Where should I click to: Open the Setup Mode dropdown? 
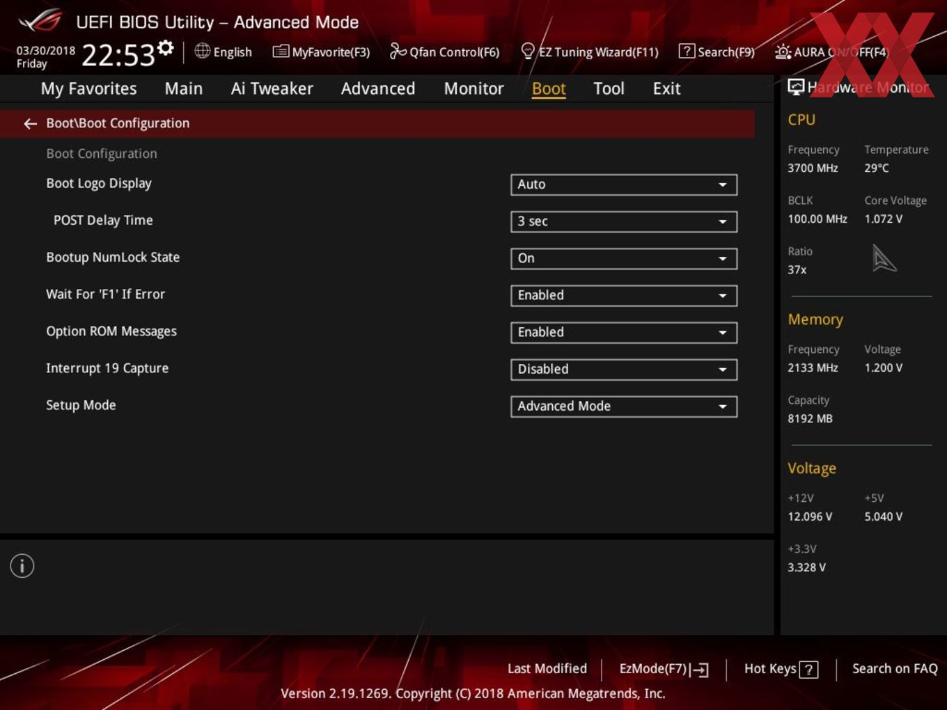624,406
